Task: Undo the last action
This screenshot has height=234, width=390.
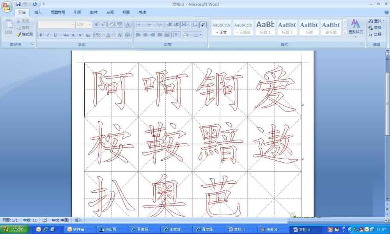Action: [x=25, y=4]
